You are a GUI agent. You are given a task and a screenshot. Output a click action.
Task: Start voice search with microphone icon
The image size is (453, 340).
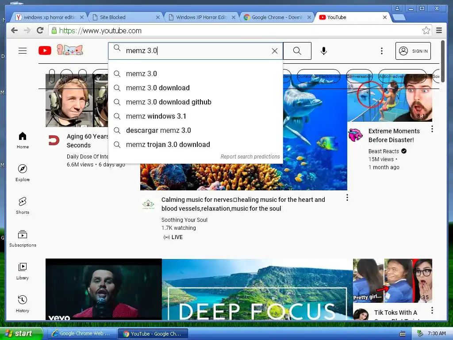(324, 51)
